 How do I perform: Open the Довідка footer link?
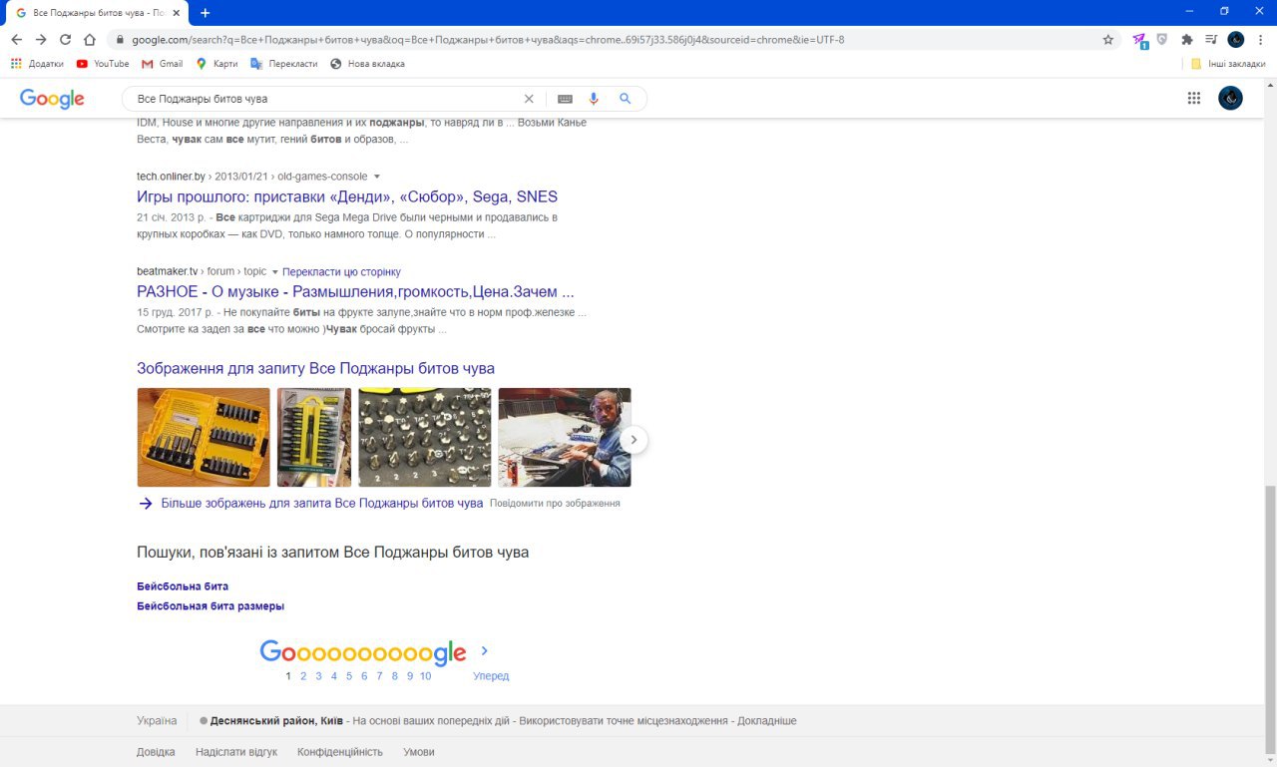point(156,752)
